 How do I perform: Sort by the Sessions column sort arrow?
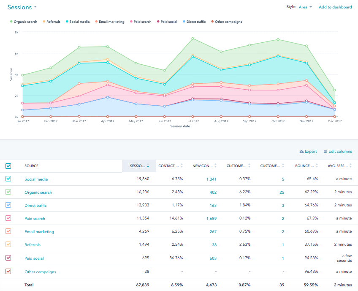pyautogui.click(x=148, y=166)
